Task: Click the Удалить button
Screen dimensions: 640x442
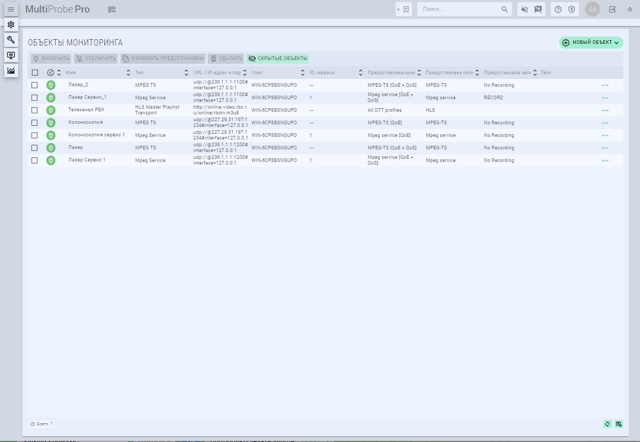Action: [226, 59]
